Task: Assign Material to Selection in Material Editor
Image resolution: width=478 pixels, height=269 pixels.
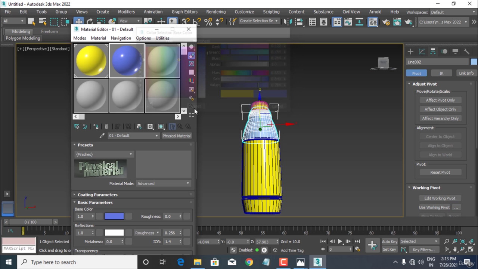Action: (96, 127)
